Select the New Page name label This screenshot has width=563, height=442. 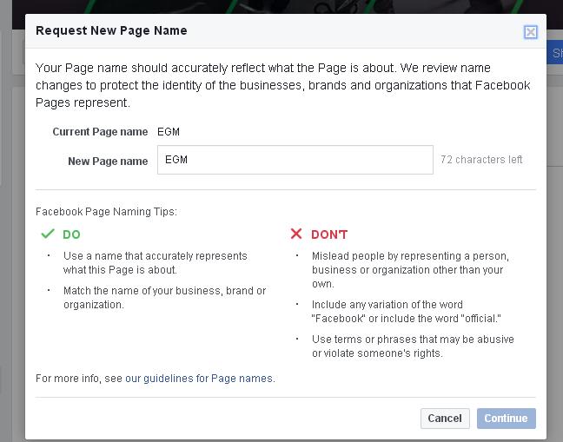point(108,162)
